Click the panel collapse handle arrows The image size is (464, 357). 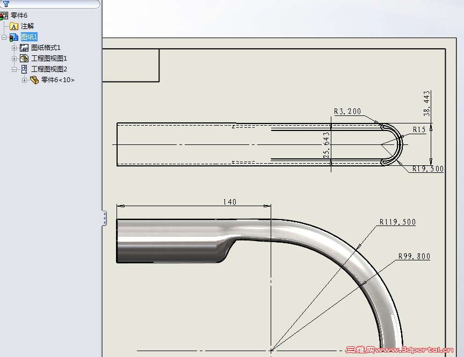tap(105, 218)
